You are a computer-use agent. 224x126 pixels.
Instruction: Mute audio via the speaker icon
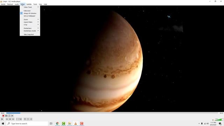(213, 120)
